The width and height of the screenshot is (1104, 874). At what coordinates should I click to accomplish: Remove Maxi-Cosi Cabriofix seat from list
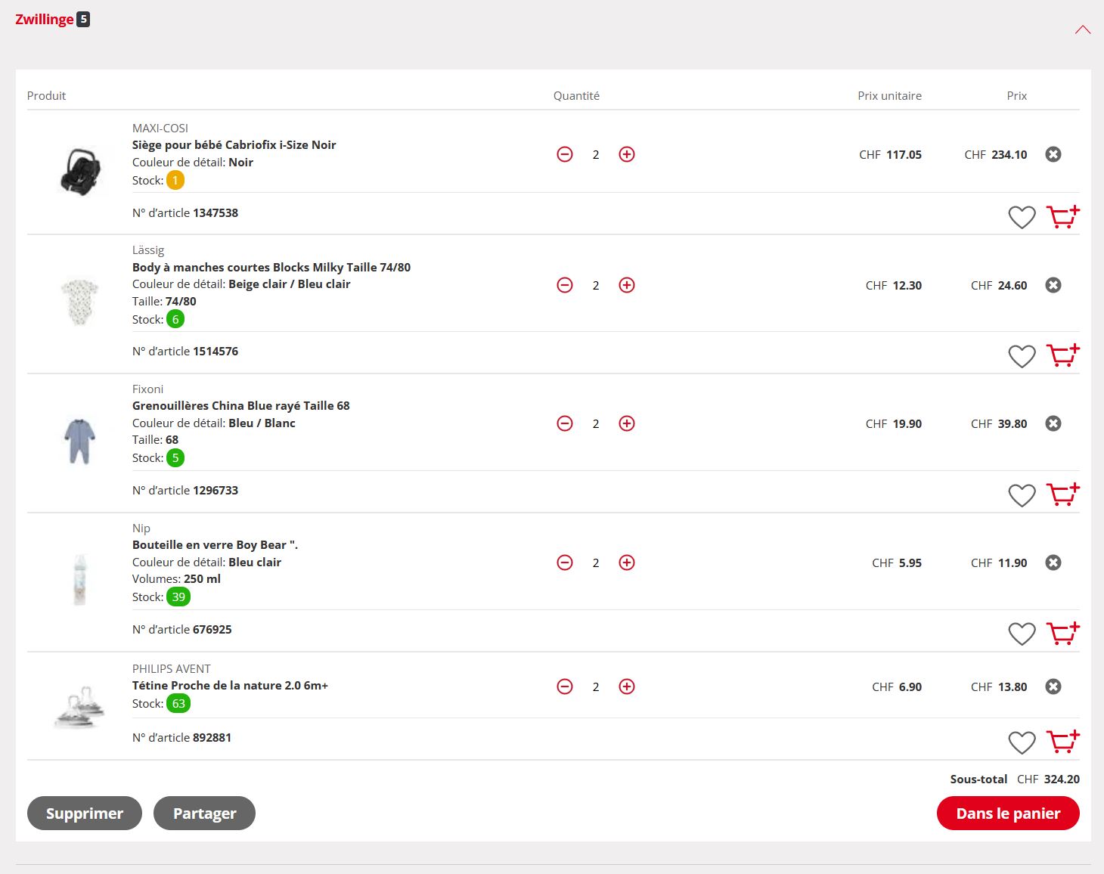point(1053,154)
